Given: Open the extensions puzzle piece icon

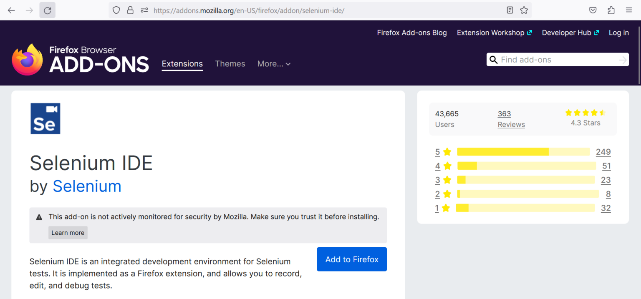Looking at the screenshot, I should [611, 10].
